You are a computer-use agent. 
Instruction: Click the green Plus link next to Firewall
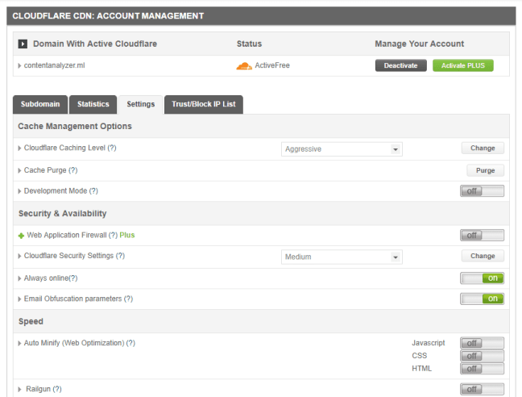tap(127, 235)
